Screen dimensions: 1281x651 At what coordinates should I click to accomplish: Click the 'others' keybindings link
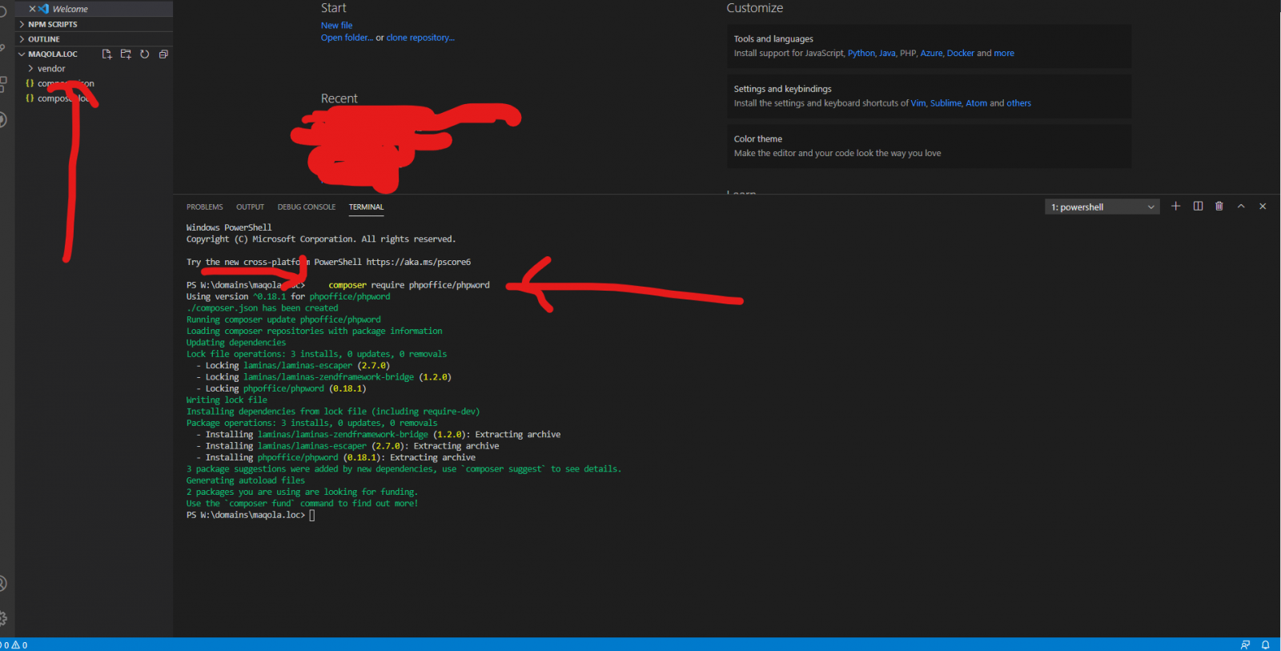[1018, 103]
